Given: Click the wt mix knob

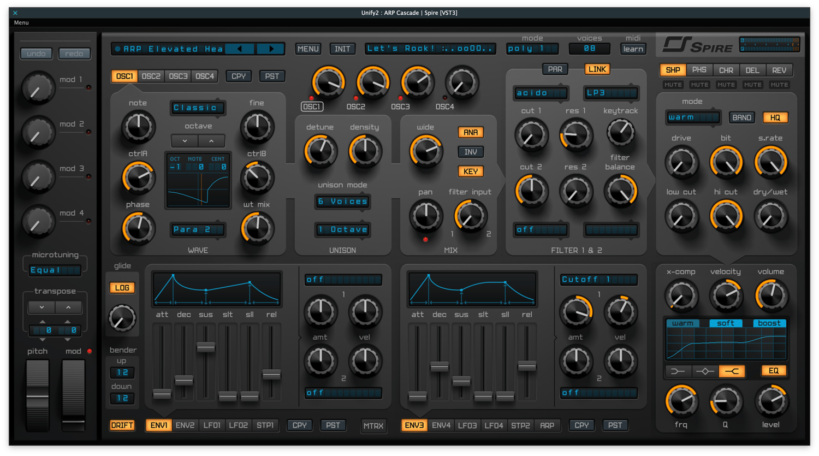Looking at the screenshot, I should [257, 228].
